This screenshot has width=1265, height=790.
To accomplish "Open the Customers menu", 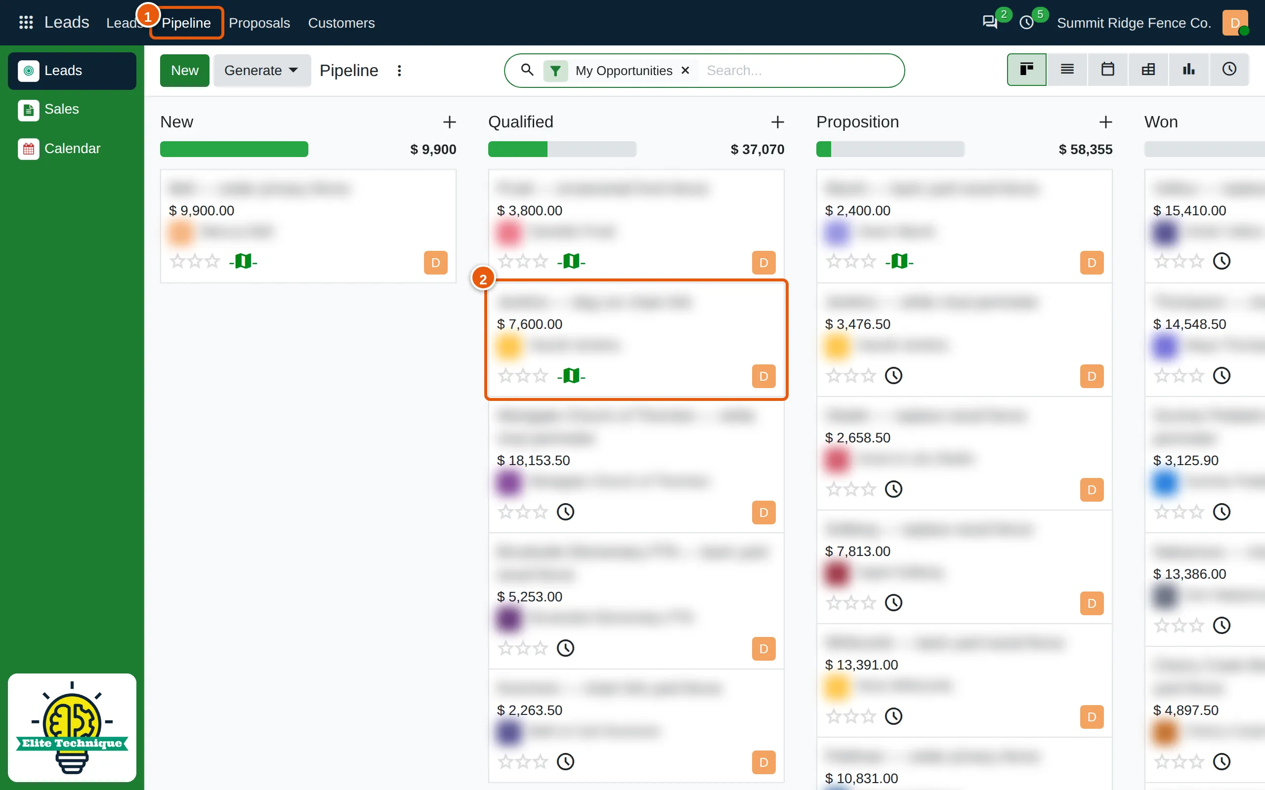I will point(341,23).
